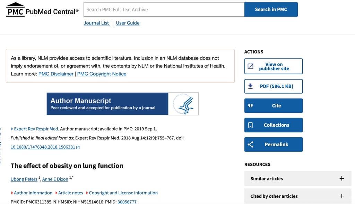Click the external link icon on publisher site button
Image resolution: width=355 pixels, height=204 pixels.
pyautogui.click(x=250, y=66)
